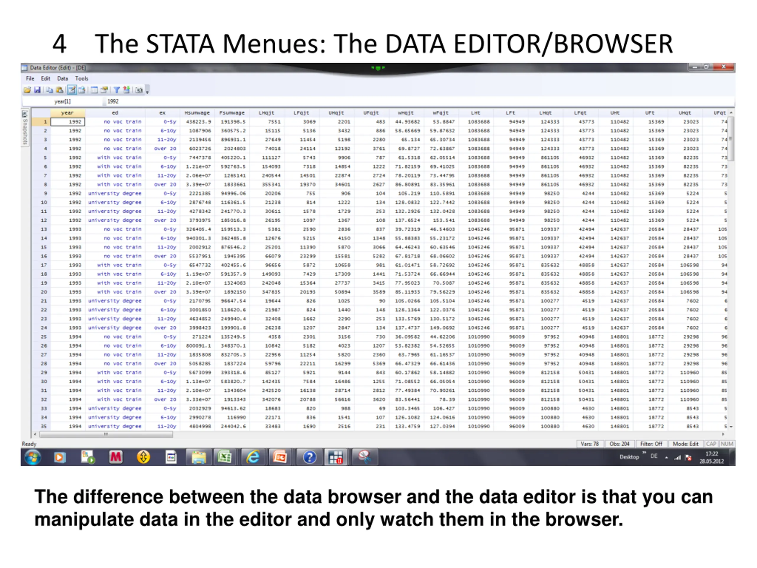Click the network signal tray icon
The height and width of the screenshot is (568, 757).
point(677,457)
